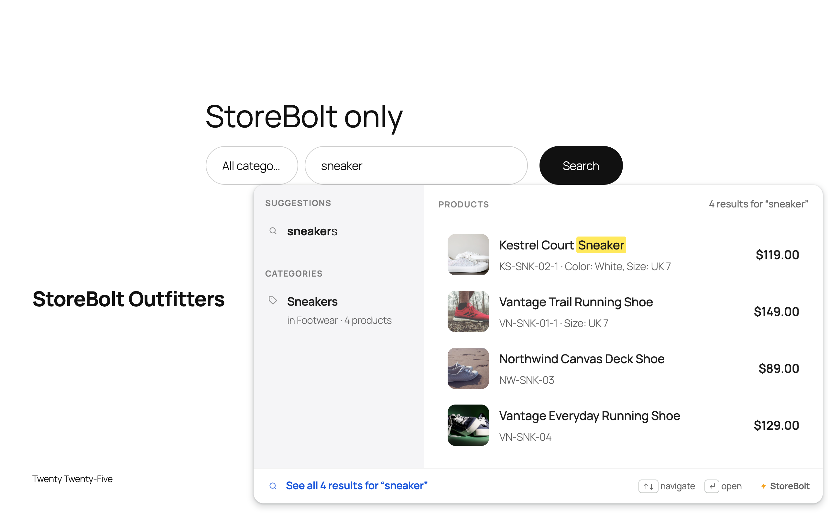Open the Kestrel Court Sneaker product
The image size is (828, 517).
(x=623, y=255)
